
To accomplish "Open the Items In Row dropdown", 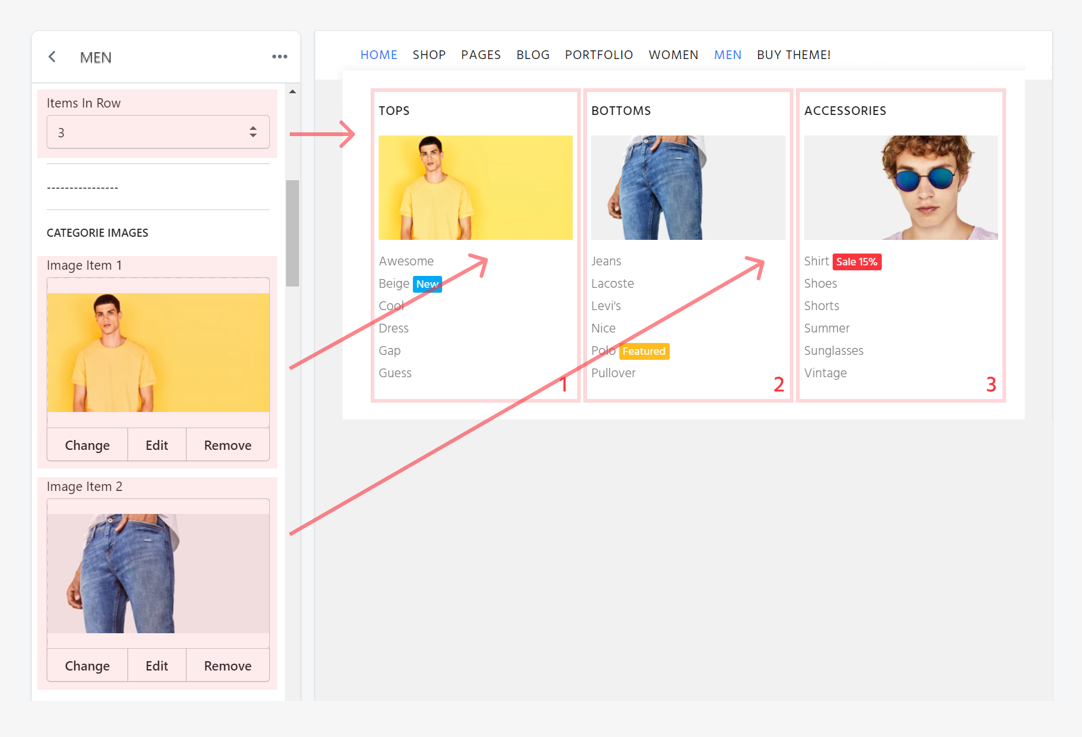I will point(158,132).
